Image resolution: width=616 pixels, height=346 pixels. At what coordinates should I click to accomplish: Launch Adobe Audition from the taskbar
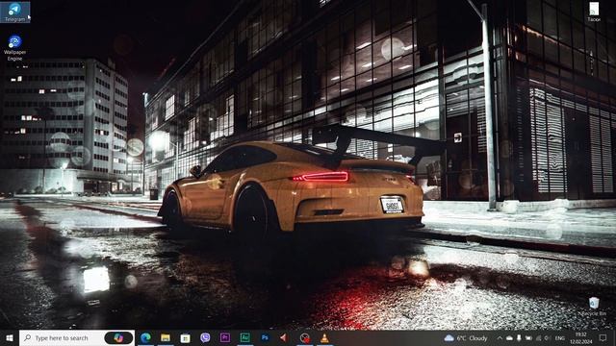(x=245, y=337)
